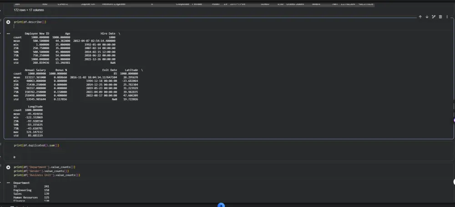
Task: Open output options for the describe output
Action: click(8, 33)
